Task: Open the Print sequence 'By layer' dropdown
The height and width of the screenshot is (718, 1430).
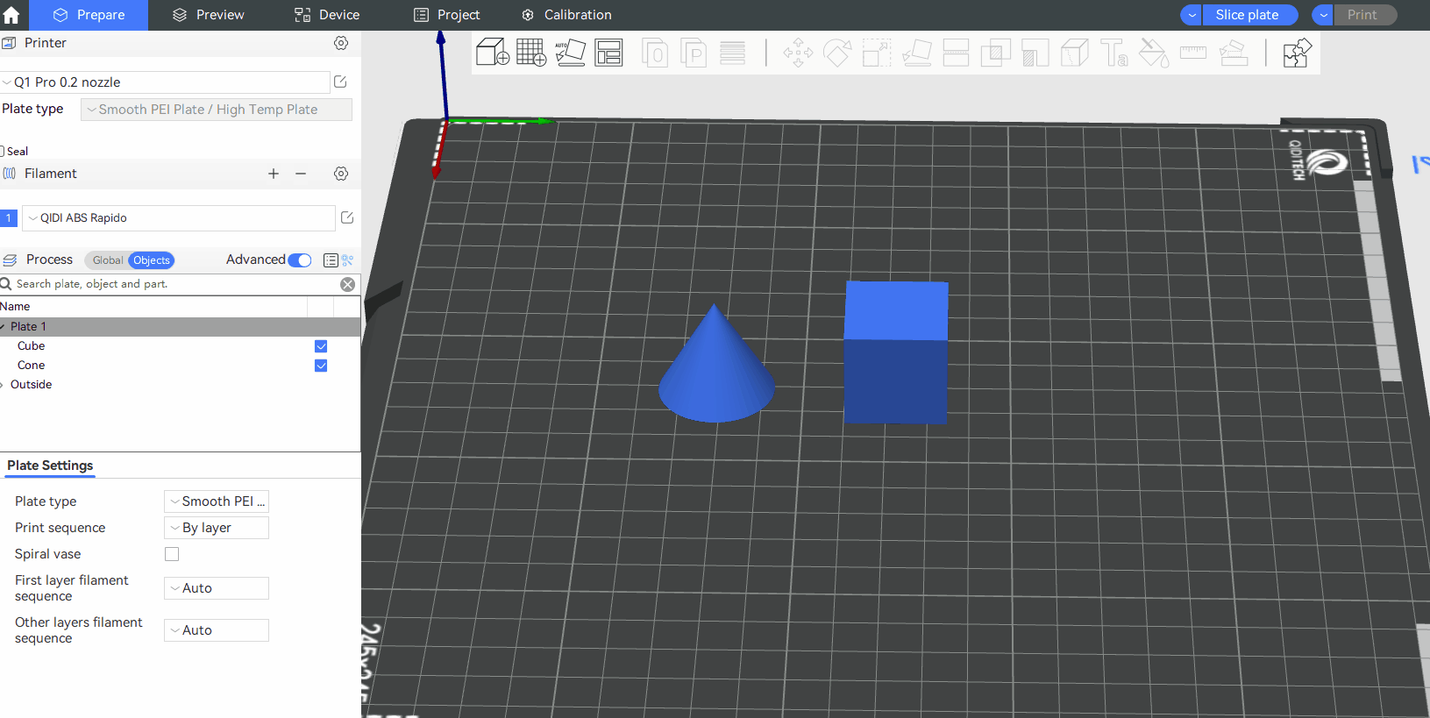Action: [217, 528]
